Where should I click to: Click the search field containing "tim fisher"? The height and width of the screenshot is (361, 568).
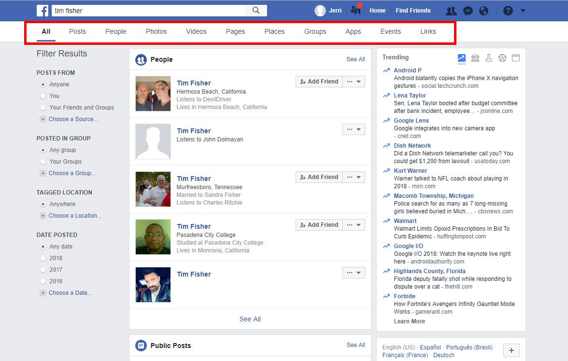tap(149, 11)
